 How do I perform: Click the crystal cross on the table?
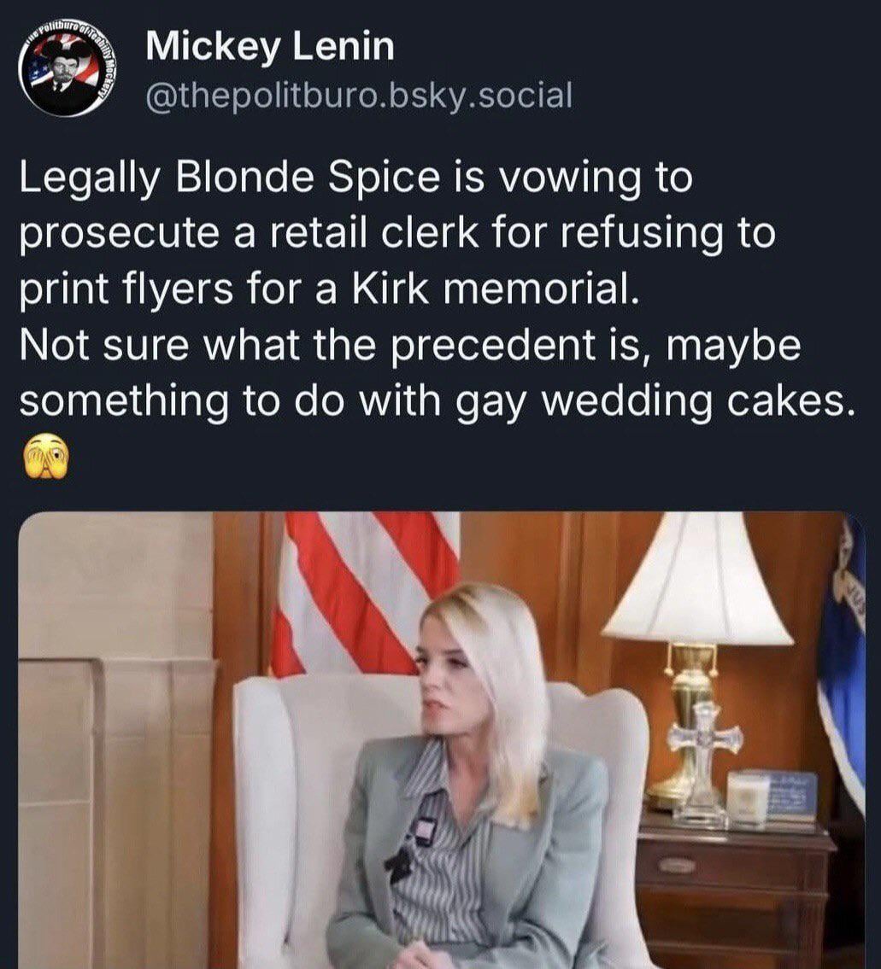(x=705, y=762)
